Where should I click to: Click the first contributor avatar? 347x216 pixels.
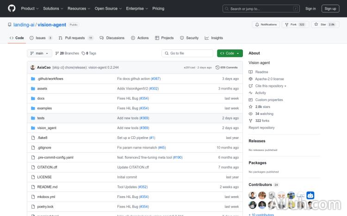253,195
